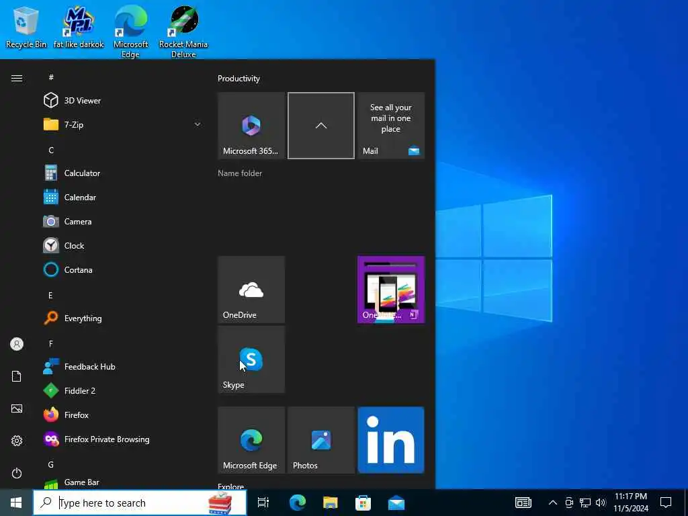
Task: Open the Mail live tile
Action: tap(391, 126)
